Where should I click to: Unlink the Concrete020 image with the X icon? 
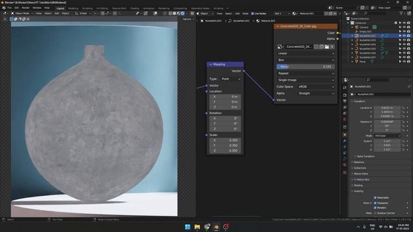[332, 46]
